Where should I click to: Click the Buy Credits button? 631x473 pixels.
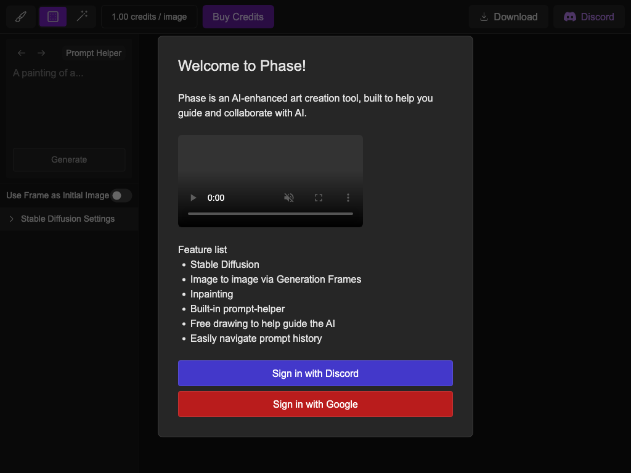coord(238,17)
